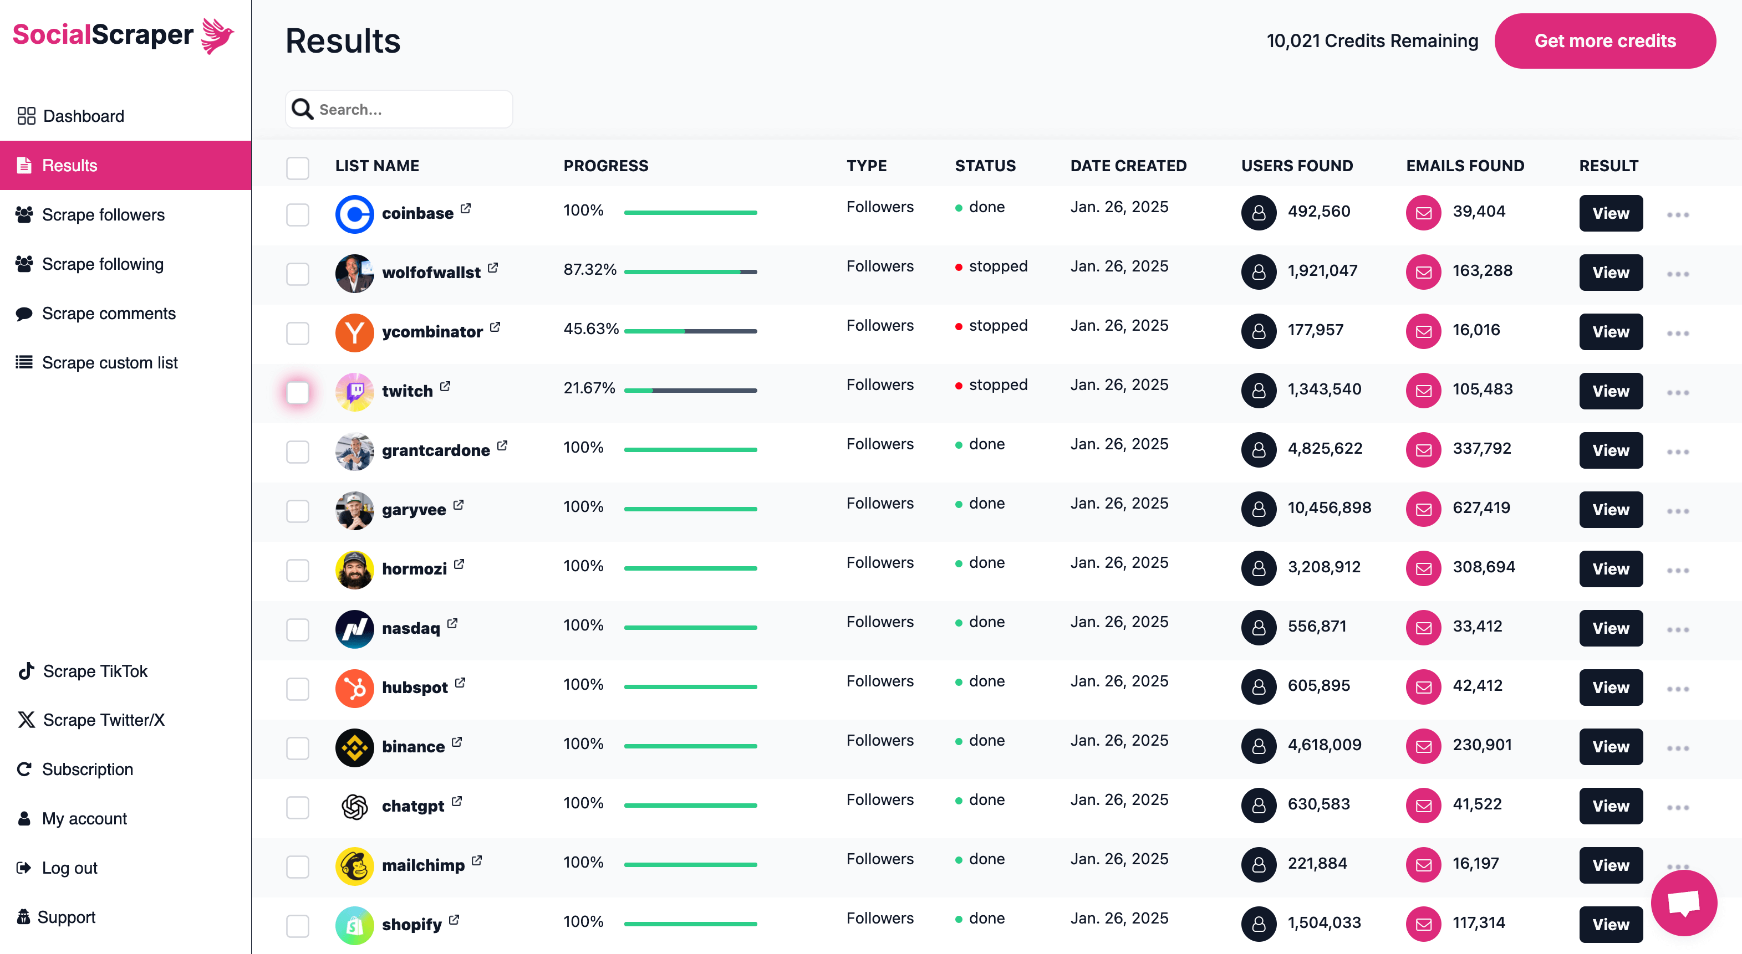
Task: Expand options for the ycombinator row
Action: [x=1678, y=332]
